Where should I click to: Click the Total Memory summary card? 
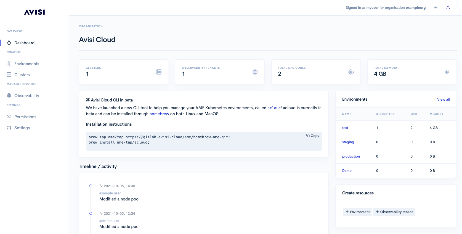412,72
